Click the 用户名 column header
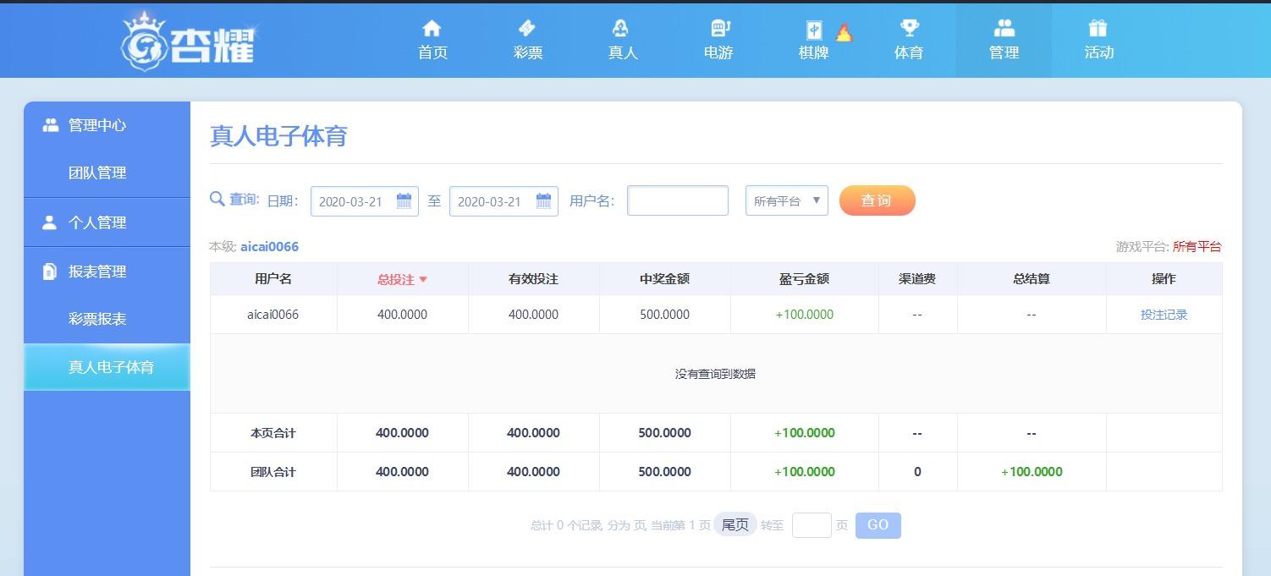This screenshot has width=1271, height=576. click(x=273, y=278)
